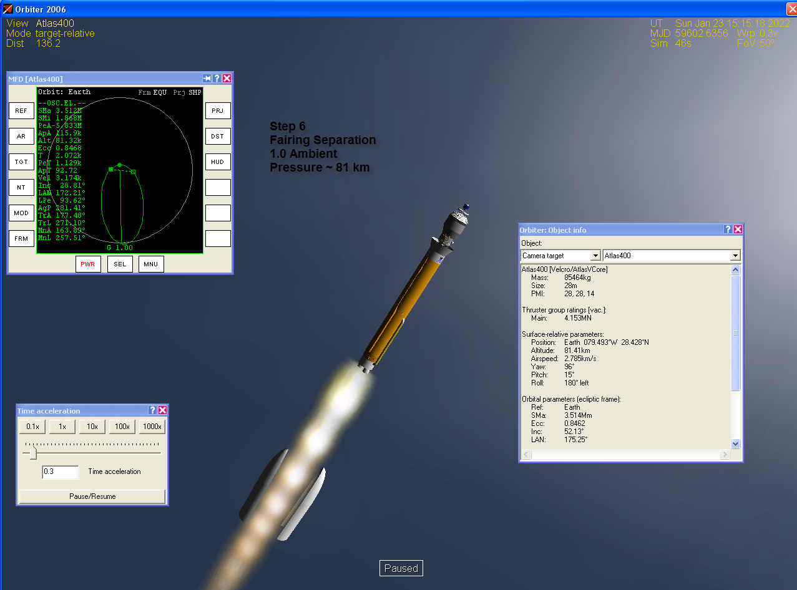Click the AR button on the MFD
Screen dimensions: 797x590
click(21, 136)
